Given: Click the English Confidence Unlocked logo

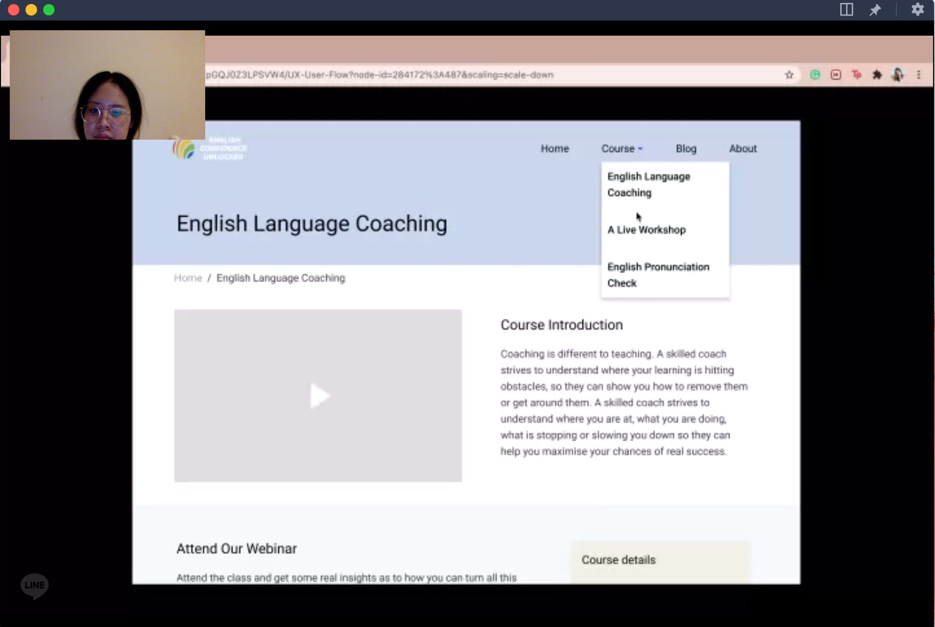Looking at the screenshot, I should [x=210, y=148].
